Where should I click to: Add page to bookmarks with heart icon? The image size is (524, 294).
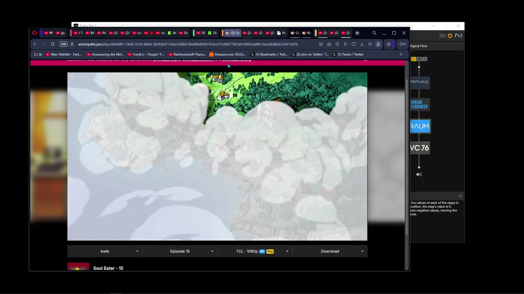354,44
